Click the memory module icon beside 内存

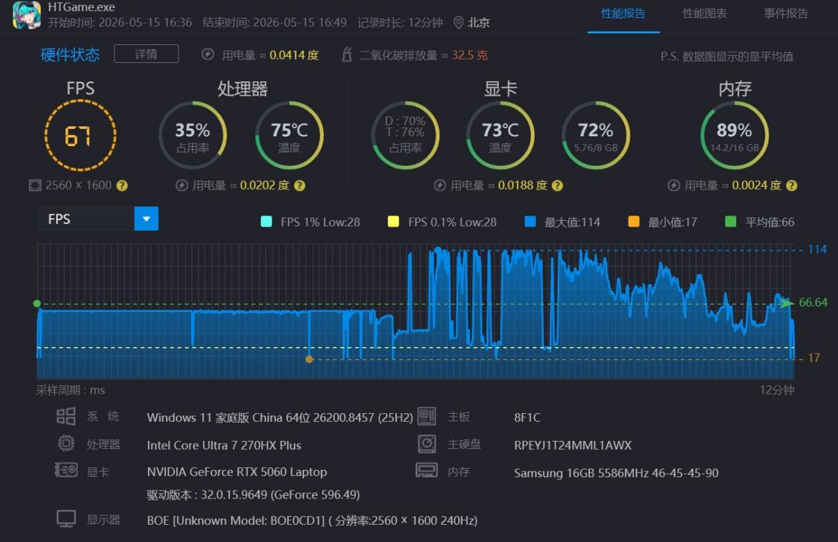[x=427, y=471]
